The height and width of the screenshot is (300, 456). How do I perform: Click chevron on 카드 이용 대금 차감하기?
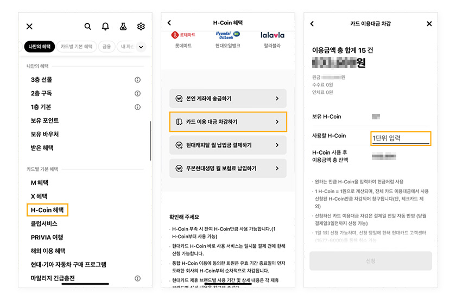click(277, 122)
